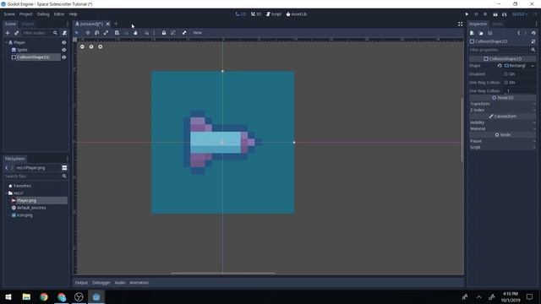The image size is (541, 304).
Task: Expand the Script section
Action: tap(502, 147)
